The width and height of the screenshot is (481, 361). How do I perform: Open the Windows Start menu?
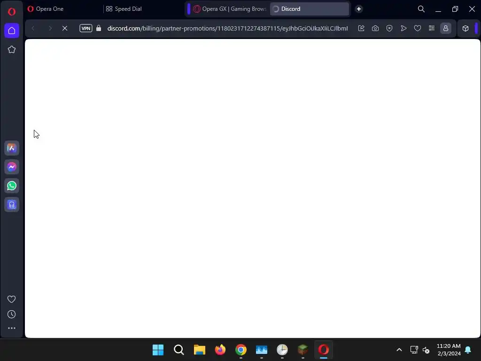(158, 350)
